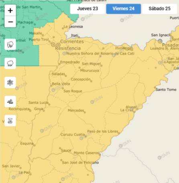Viewport: 179px width, 183px height.
Task: Click the Makalle label
Action: click(x=35, y=33)
